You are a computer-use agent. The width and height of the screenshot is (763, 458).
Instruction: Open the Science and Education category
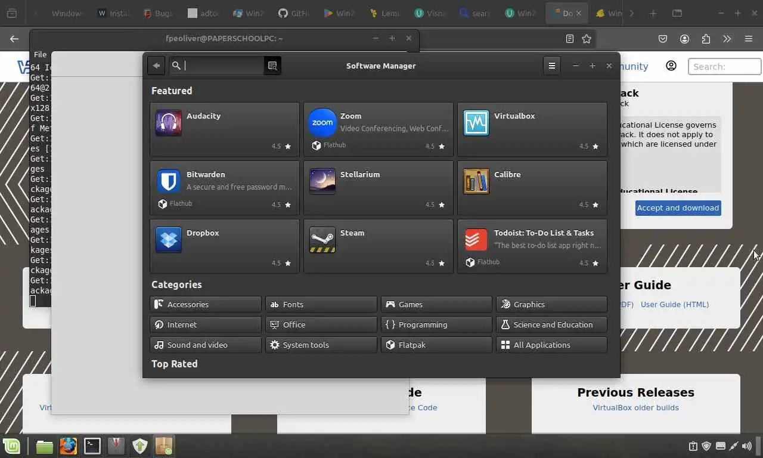pos(552,324)
